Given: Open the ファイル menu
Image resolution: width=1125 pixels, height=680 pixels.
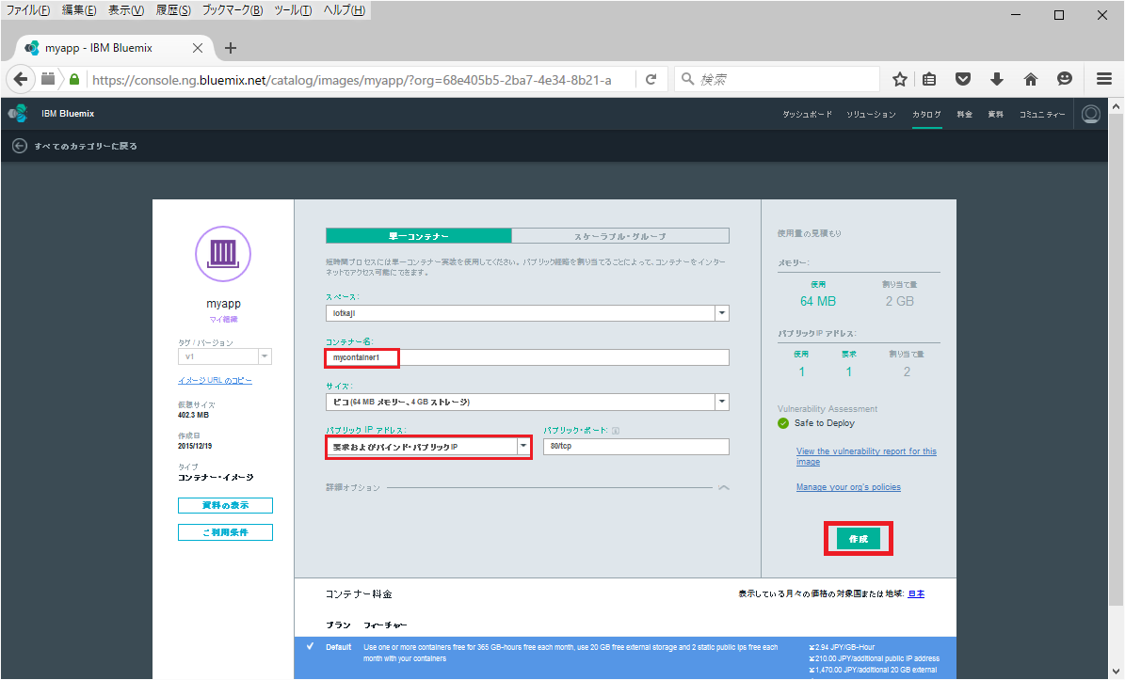Looking at the screenshot, I should 28,10.
